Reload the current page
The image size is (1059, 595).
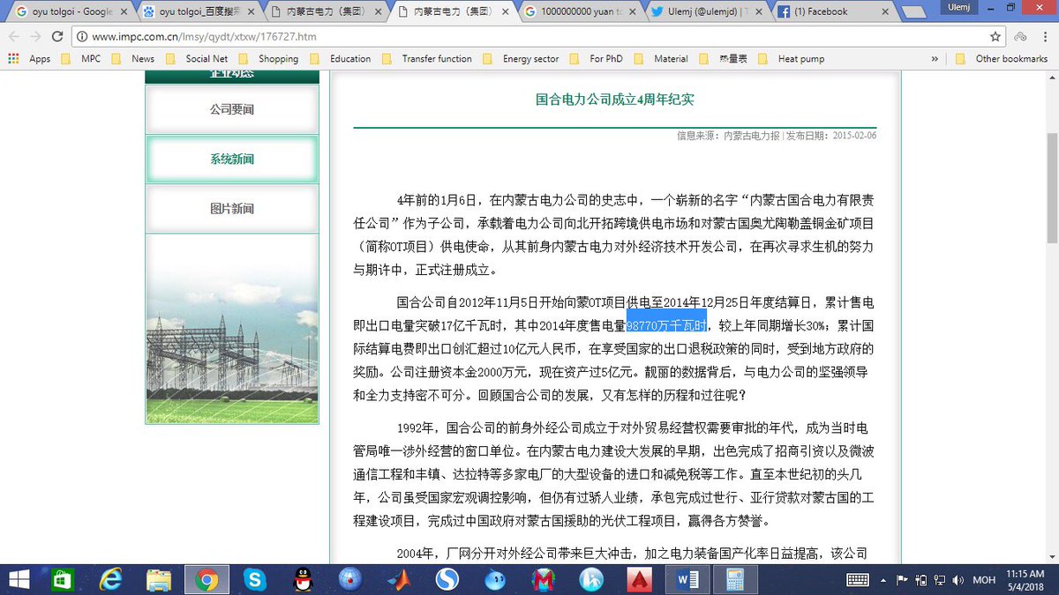tap(58, 37)
